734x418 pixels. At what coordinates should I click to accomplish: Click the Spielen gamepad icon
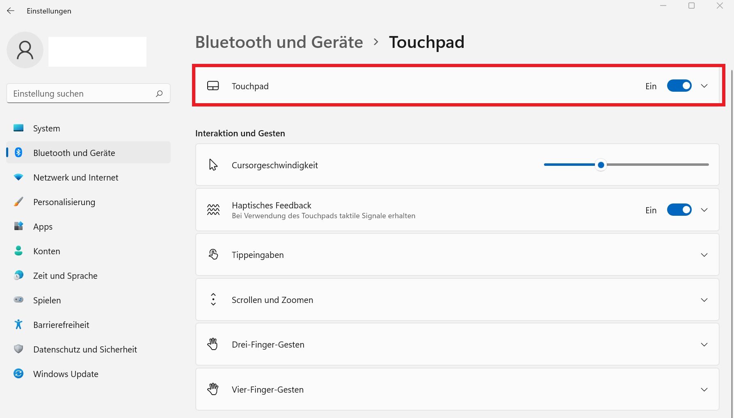[x=18, y=300]
